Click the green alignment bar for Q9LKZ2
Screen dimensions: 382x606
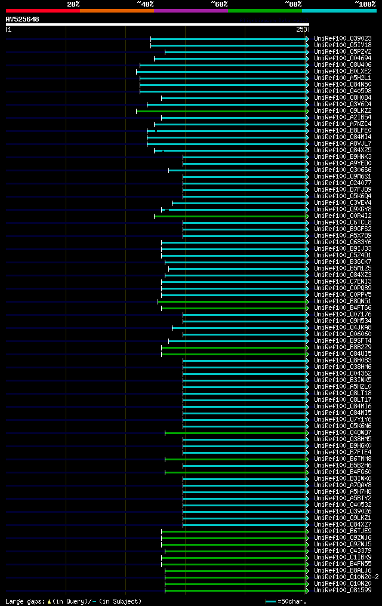(223, 111)
